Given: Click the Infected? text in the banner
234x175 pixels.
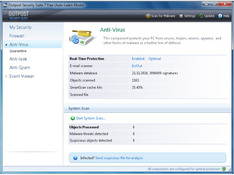Looking at the screenshot, I should tap(88, 158).
